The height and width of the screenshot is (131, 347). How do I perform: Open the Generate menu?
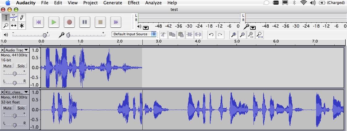point(113,3)
